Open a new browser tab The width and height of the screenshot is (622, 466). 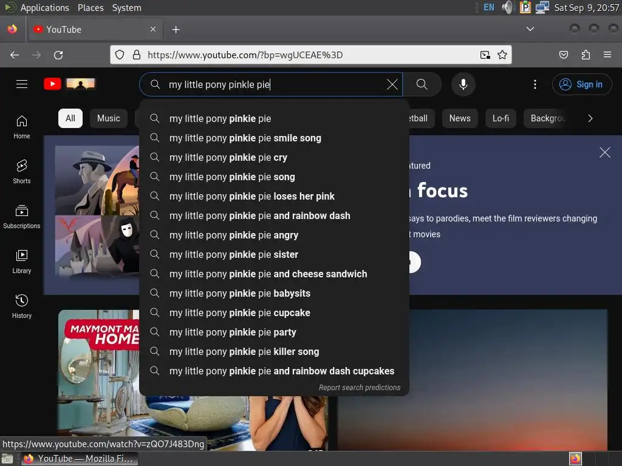click(x=176, y=29)
